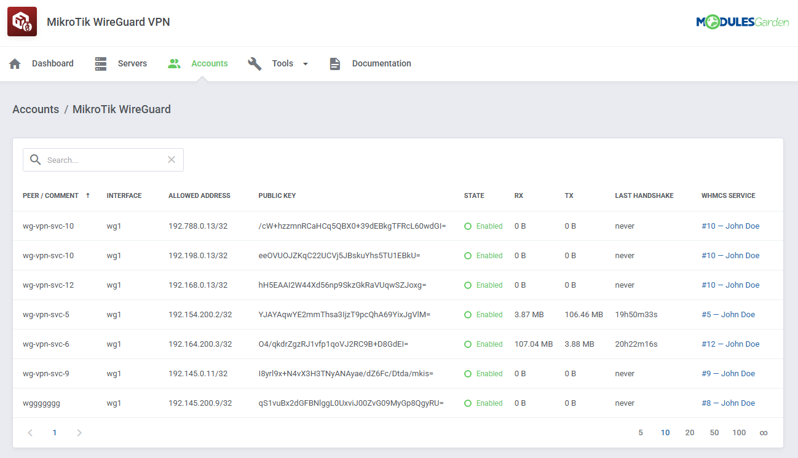This screenshot has width=798, height=458.
Task: Show 100 rows per page
Action: pyautogui.click(x=739, y=433)
